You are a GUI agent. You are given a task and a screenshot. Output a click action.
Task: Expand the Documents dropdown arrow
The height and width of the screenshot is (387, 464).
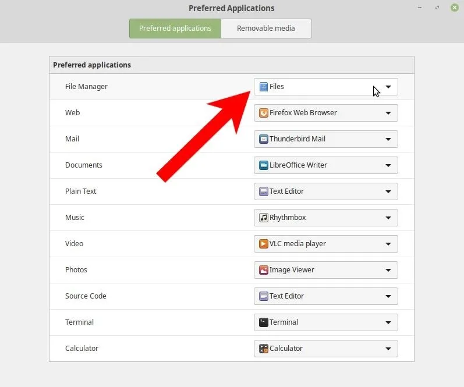[x=388, y=165]
